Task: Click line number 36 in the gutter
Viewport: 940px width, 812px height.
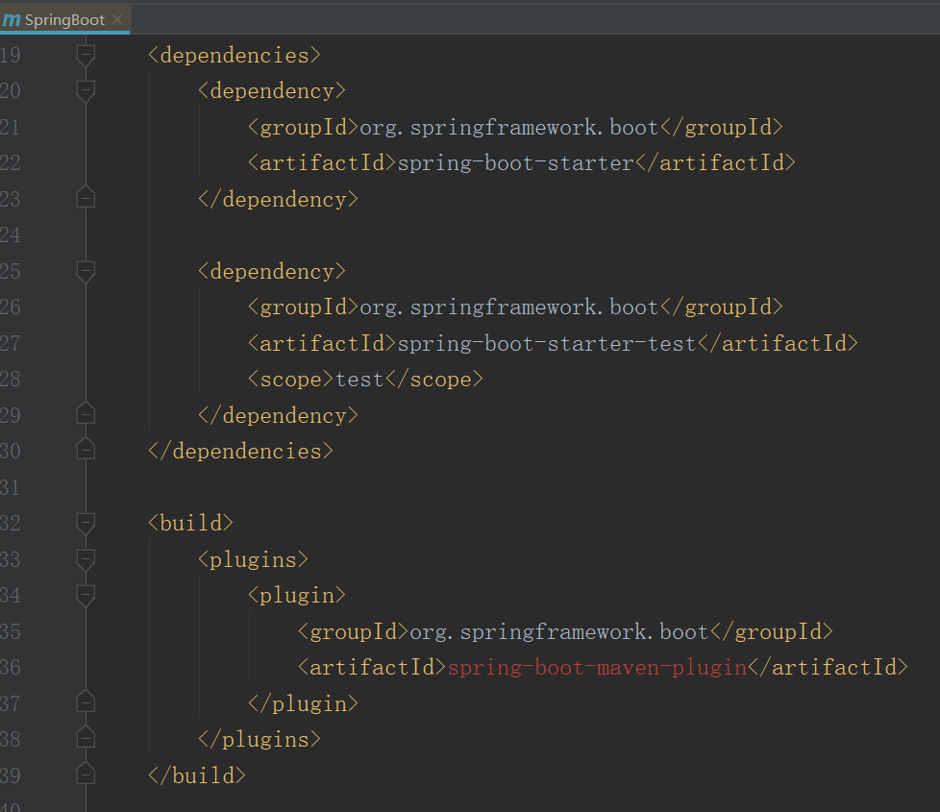Action: pos(11,668)
